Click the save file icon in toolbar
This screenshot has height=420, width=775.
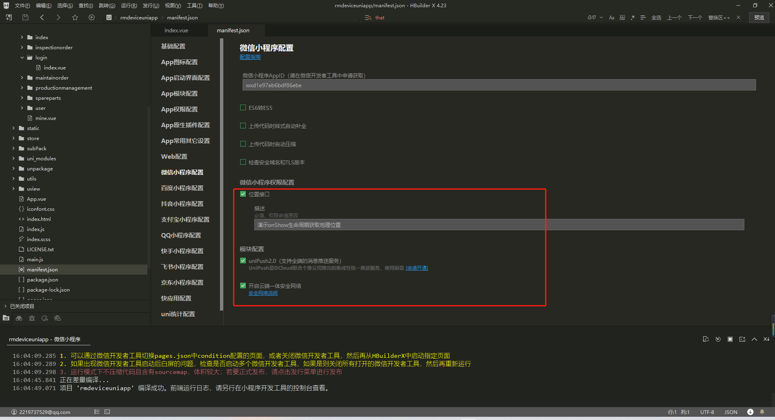pos(25,17)
